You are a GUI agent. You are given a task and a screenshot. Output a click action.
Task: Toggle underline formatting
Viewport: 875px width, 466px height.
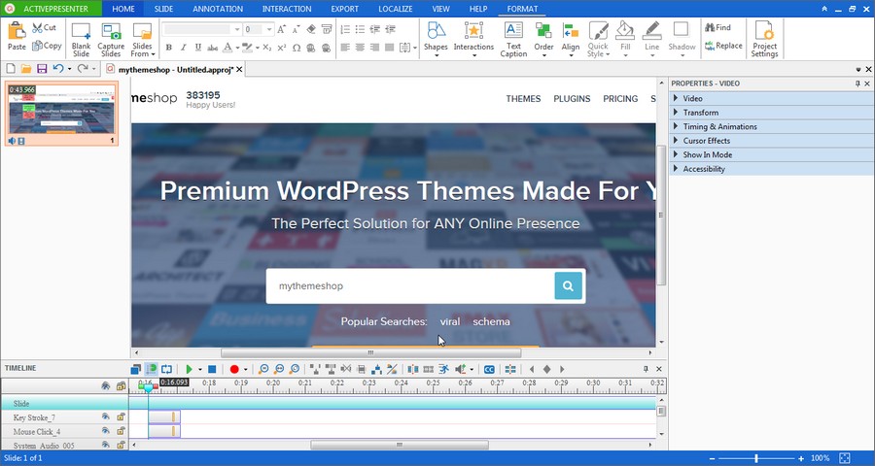tap(198, 48)
